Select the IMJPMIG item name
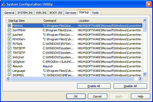The width and height of the screenshot is (153, 102). [18, 75]
